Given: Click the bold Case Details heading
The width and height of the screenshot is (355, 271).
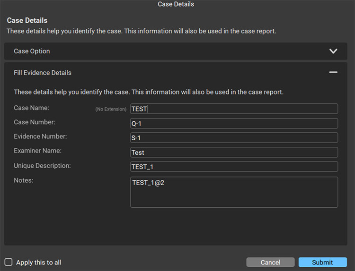Looking at the screenshot, I should point(27,20).
